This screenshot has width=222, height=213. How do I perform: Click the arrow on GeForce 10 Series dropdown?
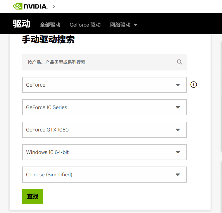pyautogui.click(x=178, y=107)
